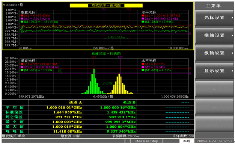Open the 横轴设置 horizontal axis menu
The image size is (235, 145).
[214, 35]
